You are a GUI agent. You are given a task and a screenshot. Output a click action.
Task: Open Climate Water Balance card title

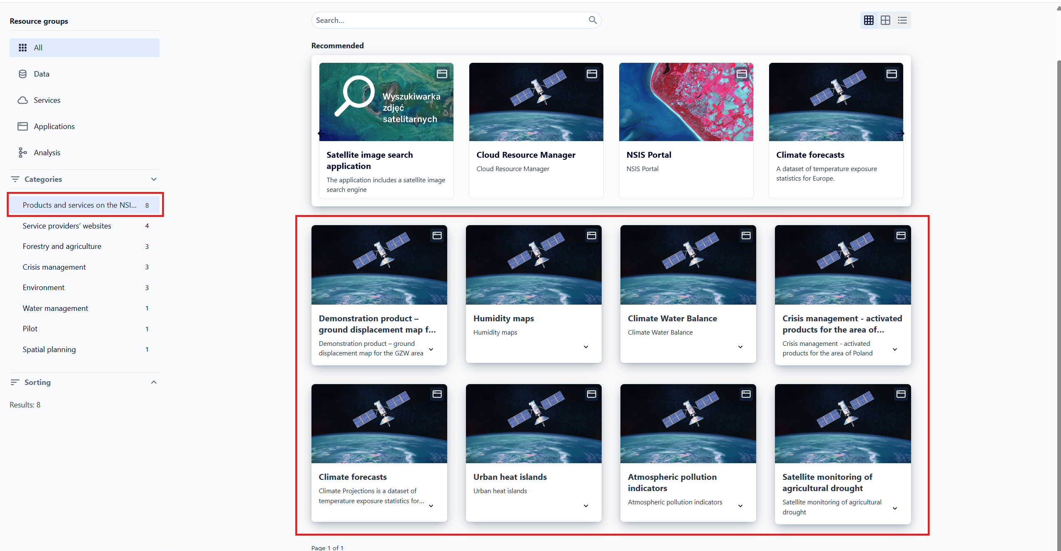(x=672, y=318)
